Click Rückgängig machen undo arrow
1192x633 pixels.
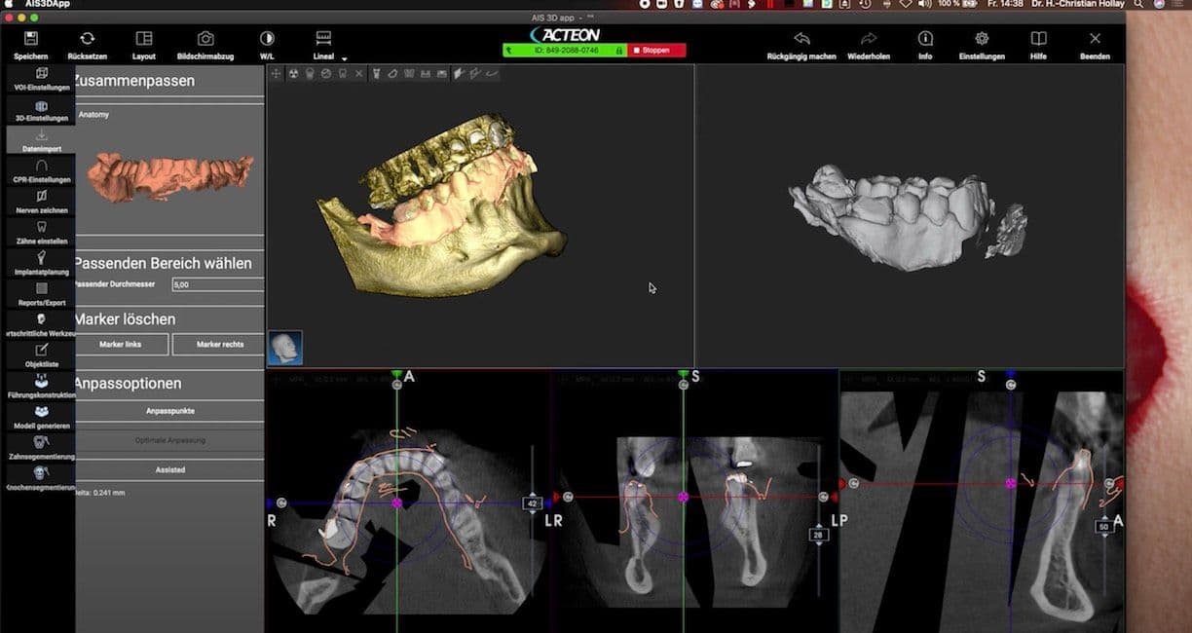801,38
